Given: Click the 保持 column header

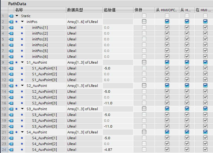Looking at the screenshot, I should coord(144,10).
